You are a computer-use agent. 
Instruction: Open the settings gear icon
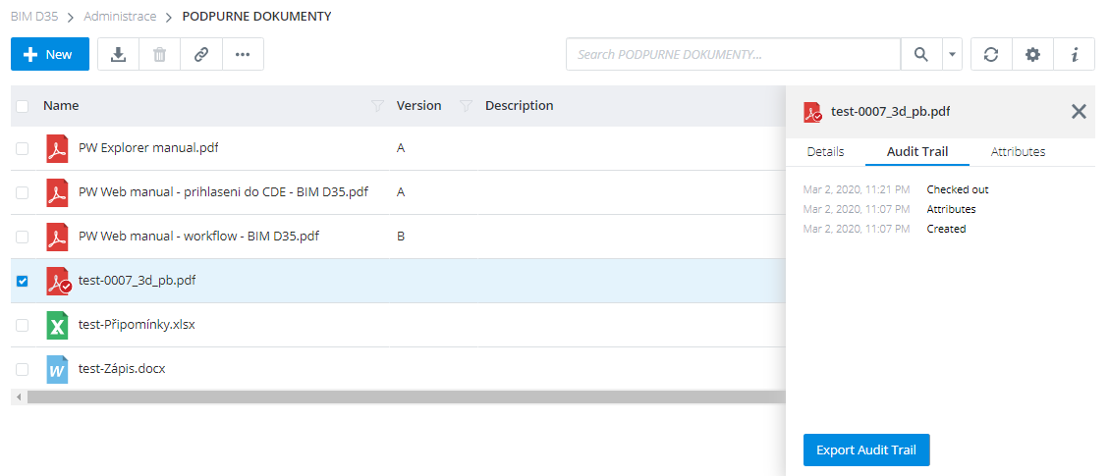pos(1032,55)
